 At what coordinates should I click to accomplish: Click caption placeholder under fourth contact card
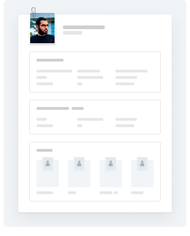pyautogui.click(x=137, y=193)
